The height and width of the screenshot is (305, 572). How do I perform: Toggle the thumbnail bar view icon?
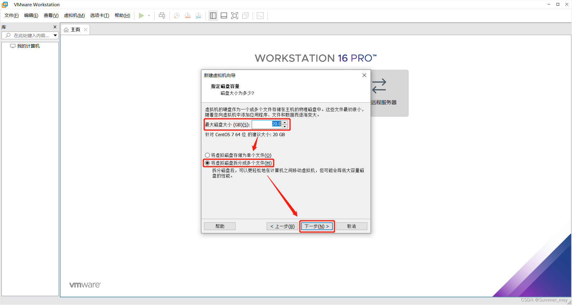(x=224, y=15)
